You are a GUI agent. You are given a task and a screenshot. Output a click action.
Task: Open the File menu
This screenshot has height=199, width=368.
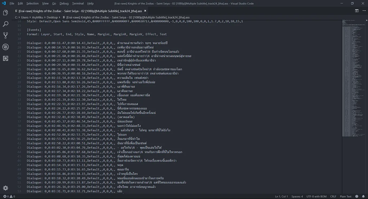click(12, 3)
